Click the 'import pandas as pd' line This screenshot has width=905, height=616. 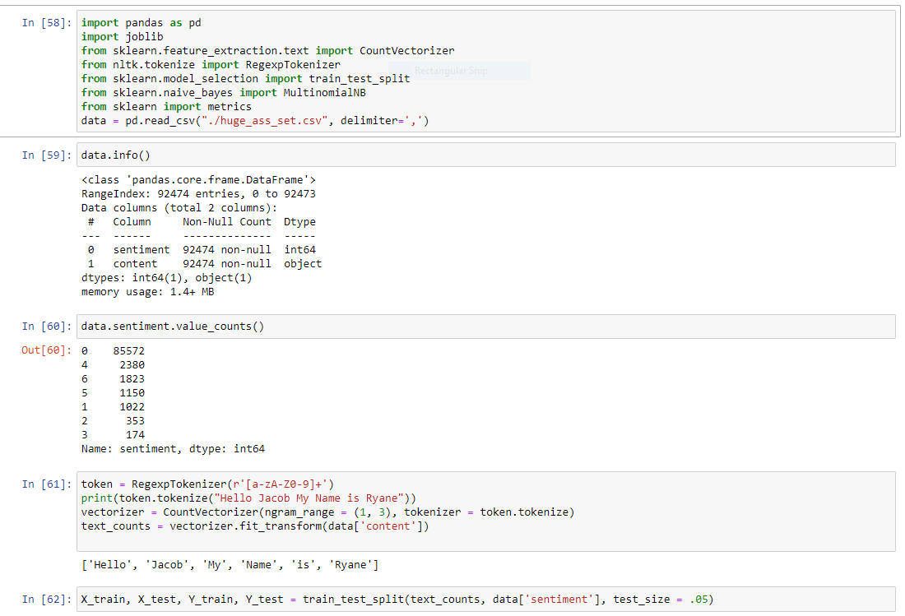[142, 23]
